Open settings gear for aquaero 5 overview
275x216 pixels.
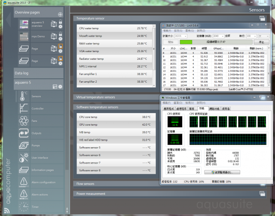[x=60, y=27]
